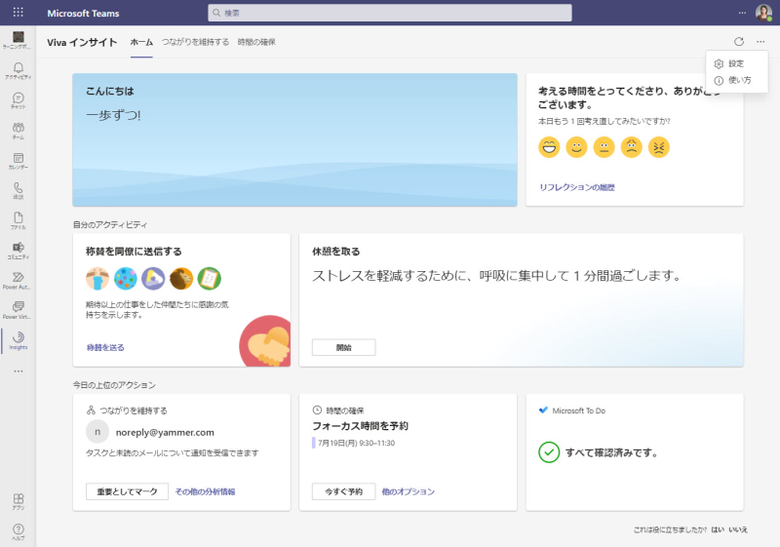
Task: Select the first praise badge icon
Action: [97, 279]
